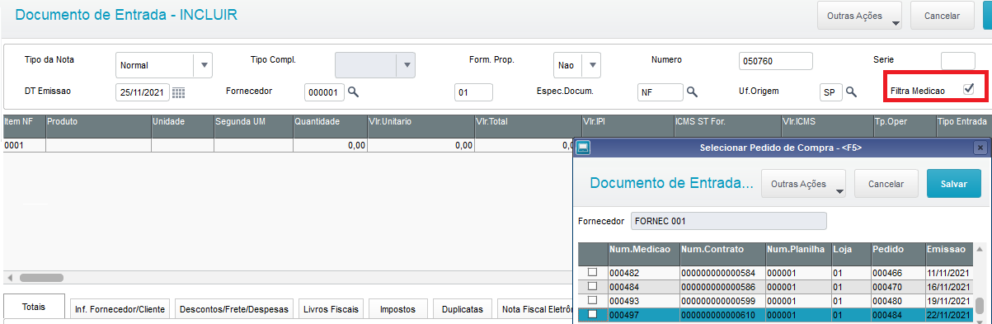Check the row for medicao 000497
992x324 pixels.
[x=592, y=314]
